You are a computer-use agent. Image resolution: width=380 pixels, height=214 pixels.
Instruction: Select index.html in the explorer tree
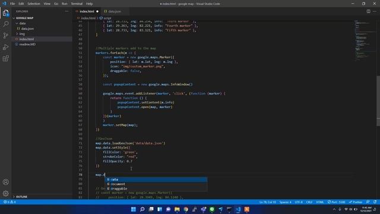26,39
